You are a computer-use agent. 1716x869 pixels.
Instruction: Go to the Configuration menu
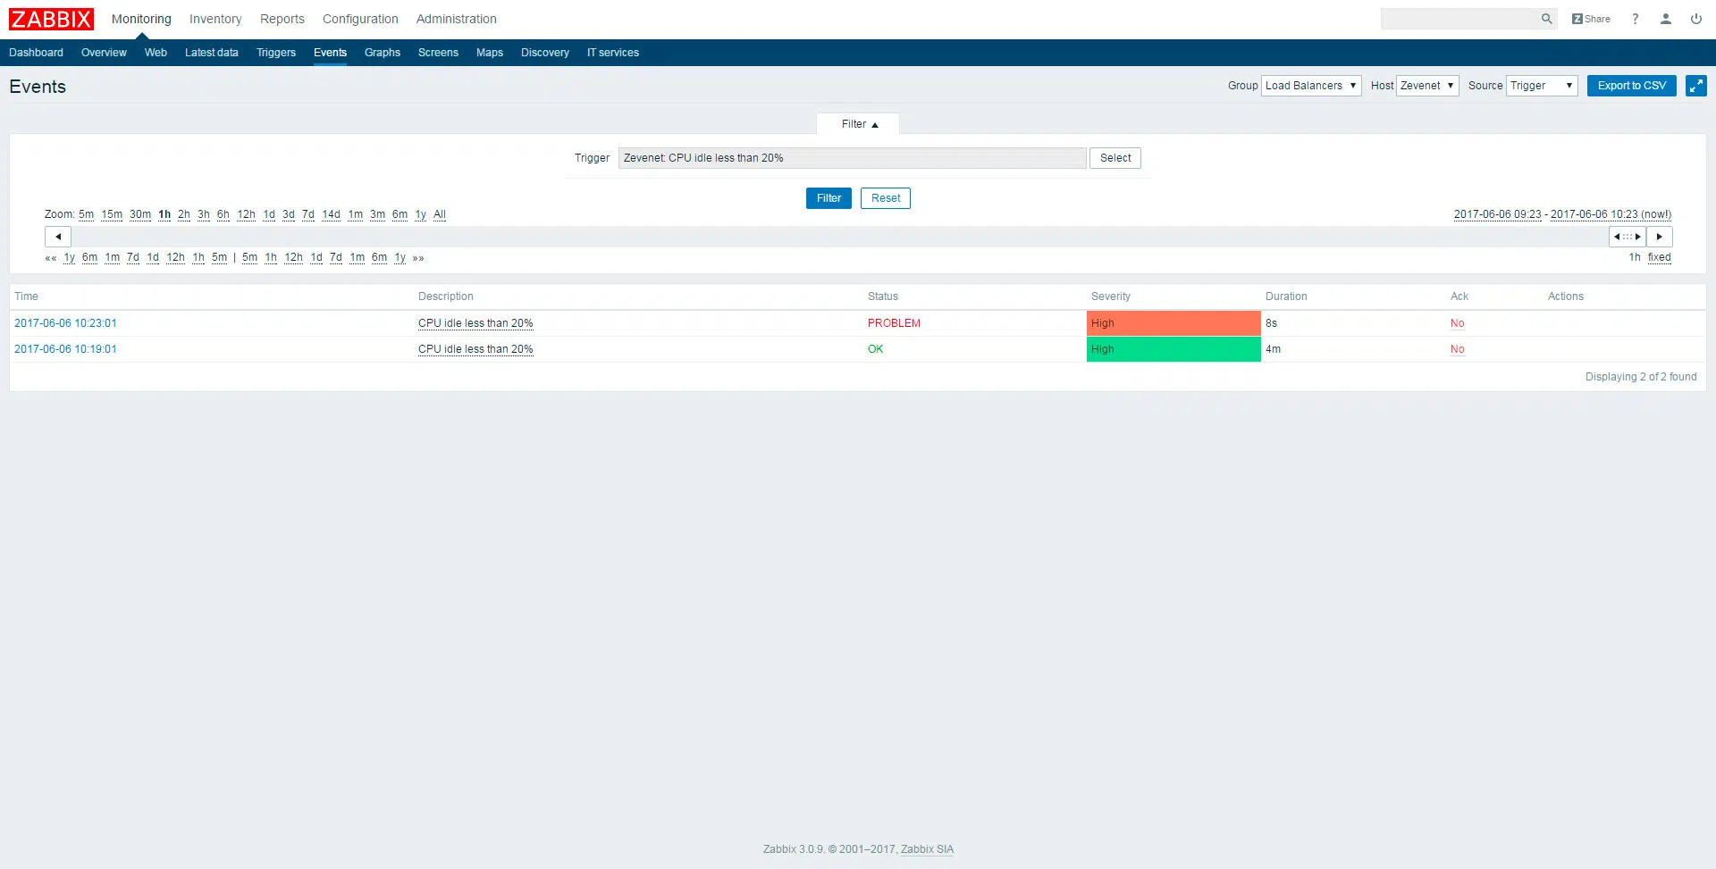point(360,19)
